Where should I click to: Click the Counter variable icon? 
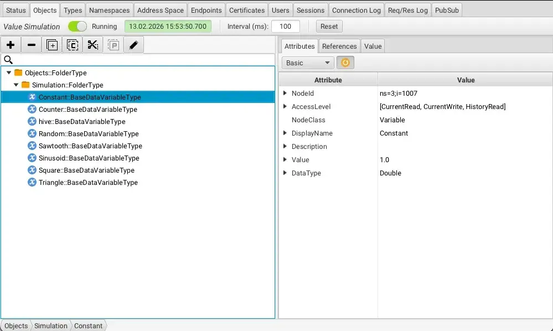[x=32, y=109]
